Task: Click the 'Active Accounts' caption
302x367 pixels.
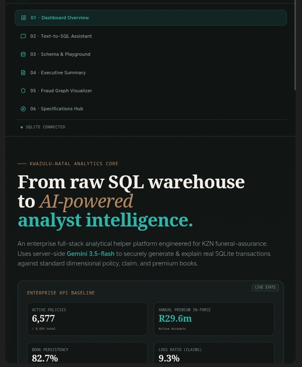Action: [x=172, y=328]
